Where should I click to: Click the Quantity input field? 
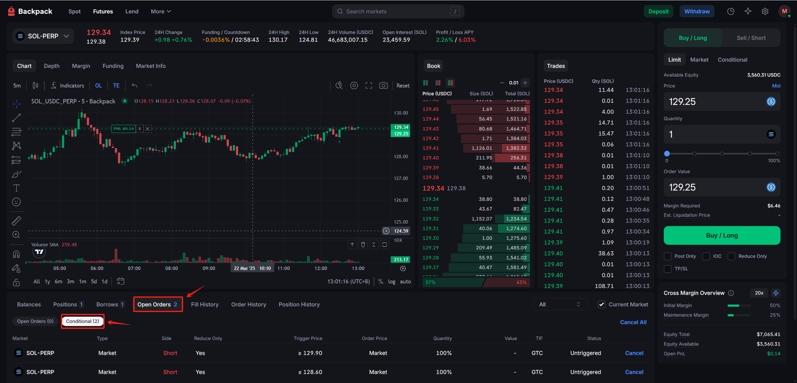[x=722, y=134]
